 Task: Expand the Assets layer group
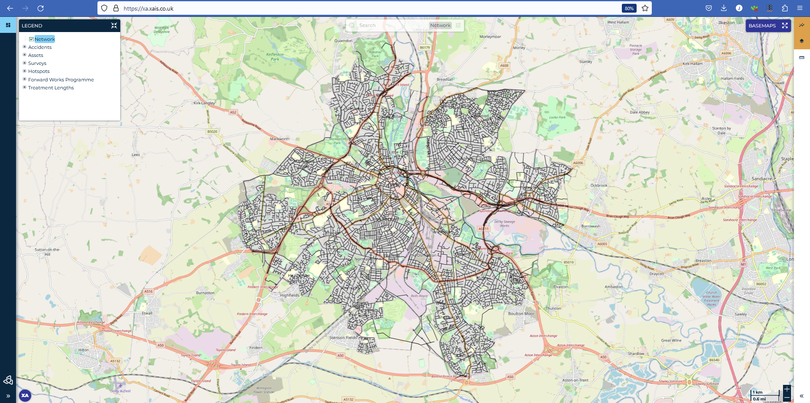tap(24, 55)
